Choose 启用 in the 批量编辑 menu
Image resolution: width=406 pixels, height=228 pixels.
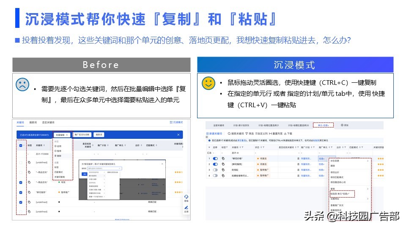[58, 146]
